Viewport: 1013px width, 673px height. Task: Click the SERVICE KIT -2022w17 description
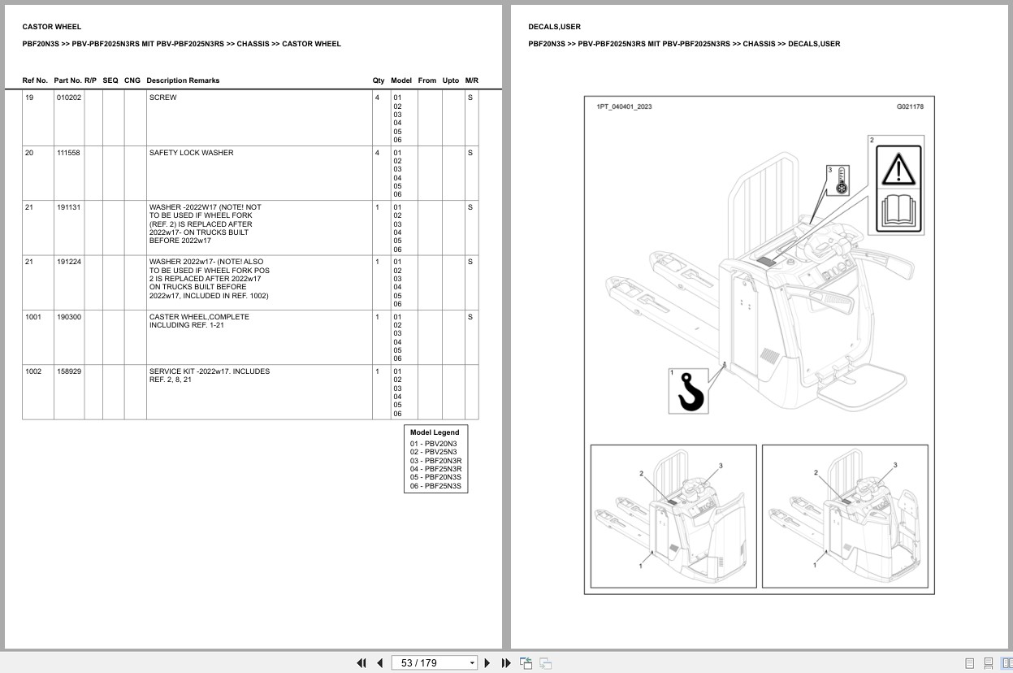209,376
